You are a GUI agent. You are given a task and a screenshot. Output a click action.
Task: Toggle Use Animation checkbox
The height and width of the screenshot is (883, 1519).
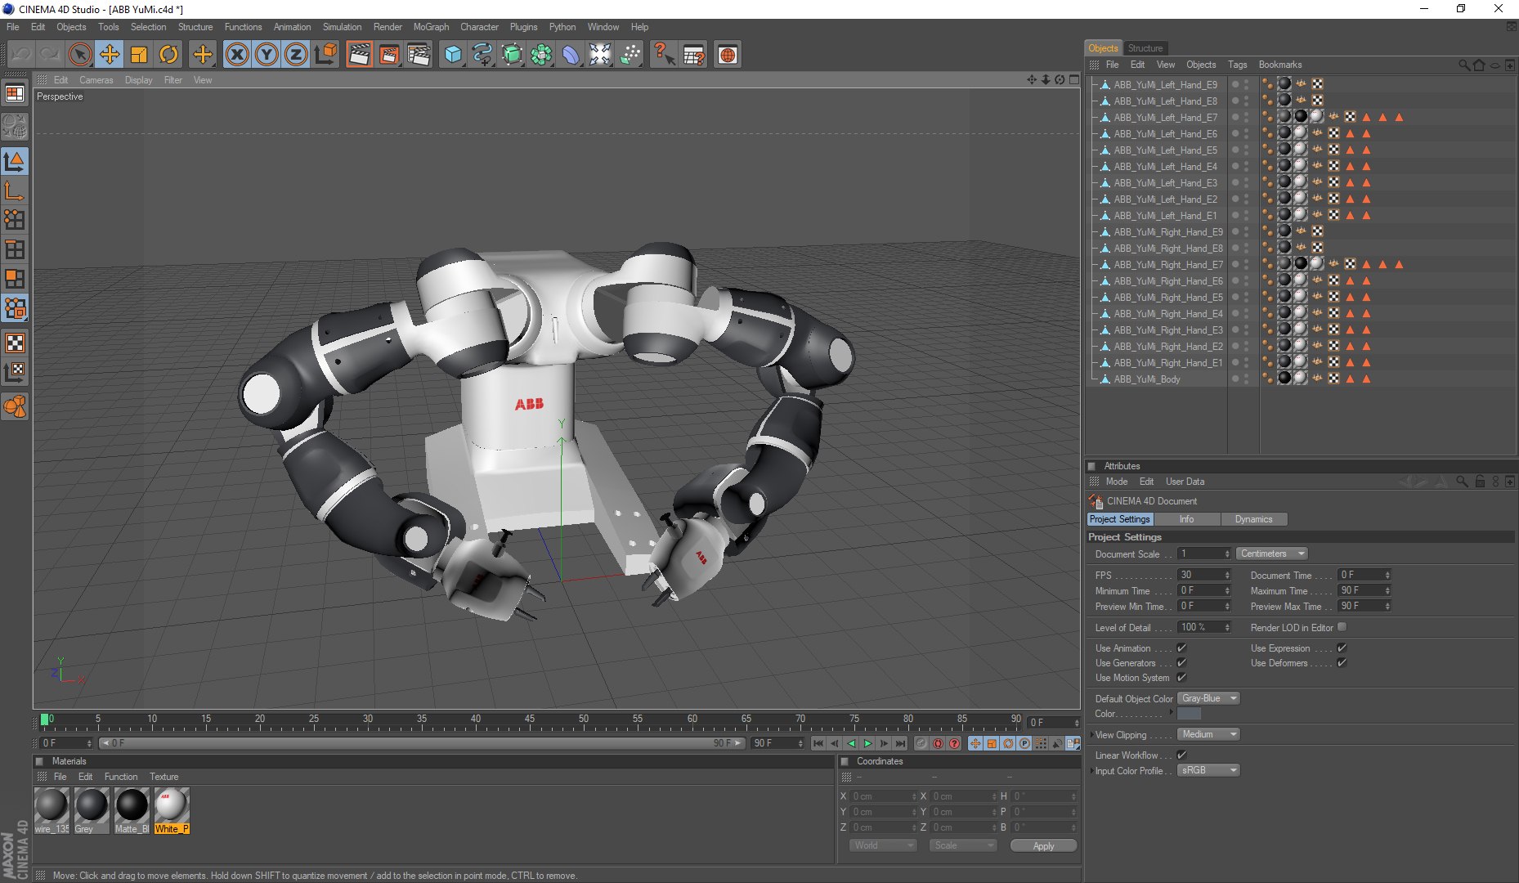click(x=1181, y=648)
